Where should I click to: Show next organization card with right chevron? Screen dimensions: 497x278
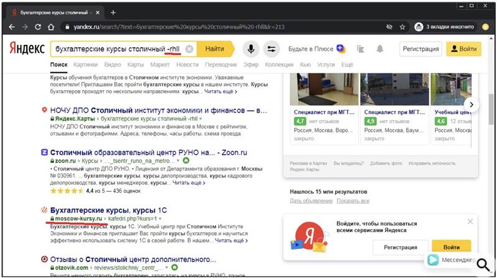tap(472, 104)
